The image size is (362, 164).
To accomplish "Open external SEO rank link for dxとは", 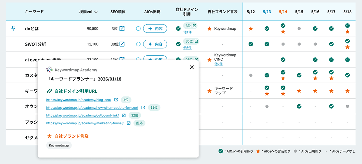I will point(122,29).
